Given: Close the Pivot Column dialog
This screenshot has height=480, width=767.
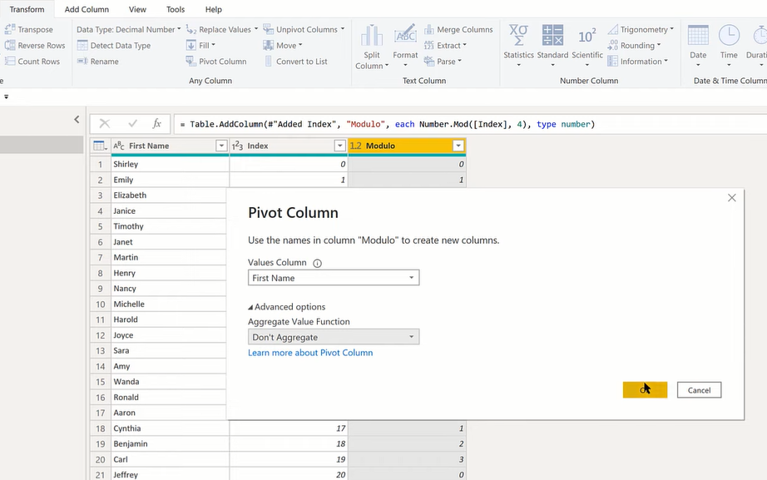Looking at the screenshot, I should coord(732,198).
